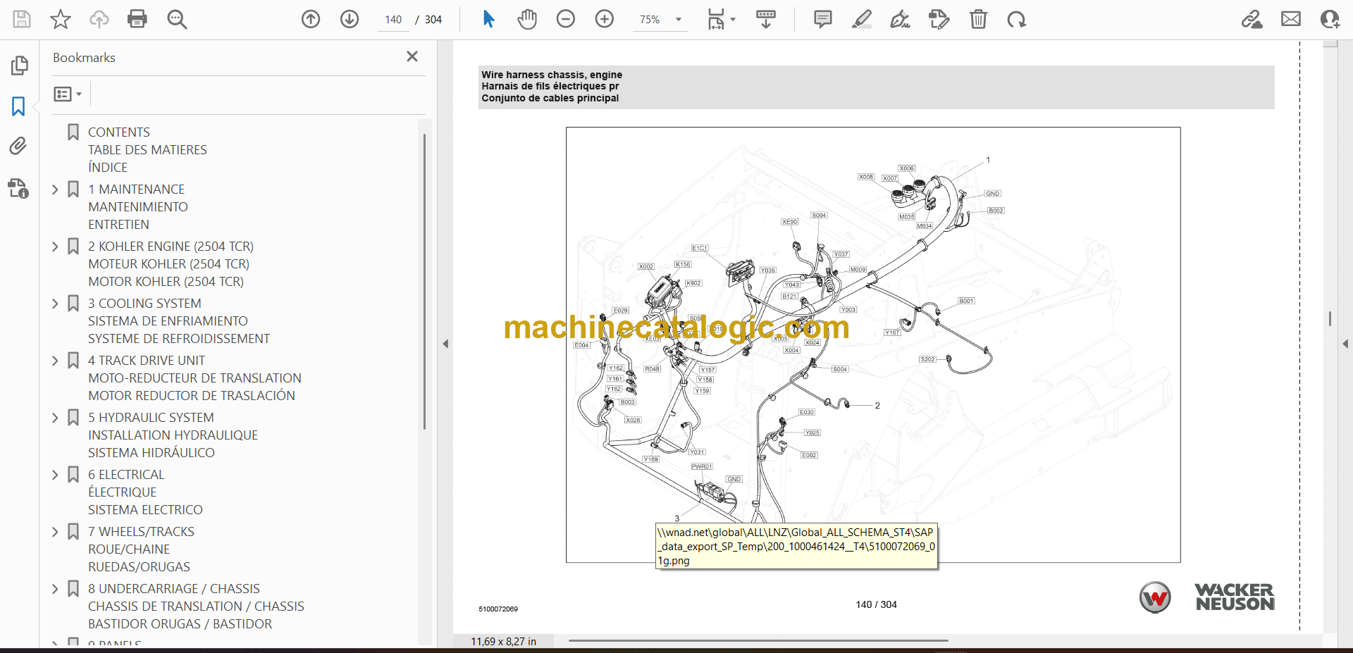Open the security settings panel icon
Screen dimensions: 1353x653
19,188
